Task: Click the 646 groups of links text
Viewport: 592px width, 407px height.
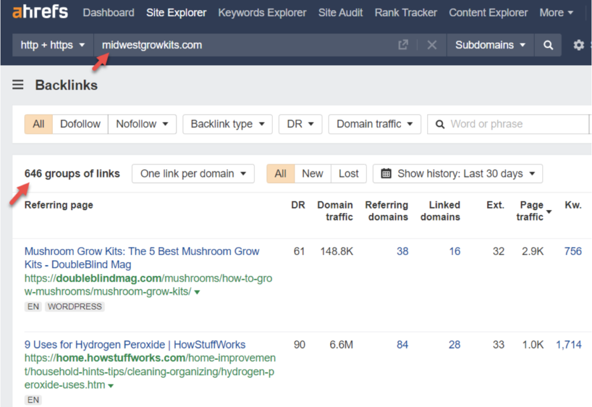Action: point(72,173)
